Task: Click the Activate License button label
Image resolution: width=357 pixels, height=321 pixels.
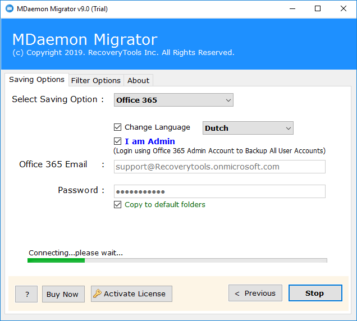Action: (135, 294)
